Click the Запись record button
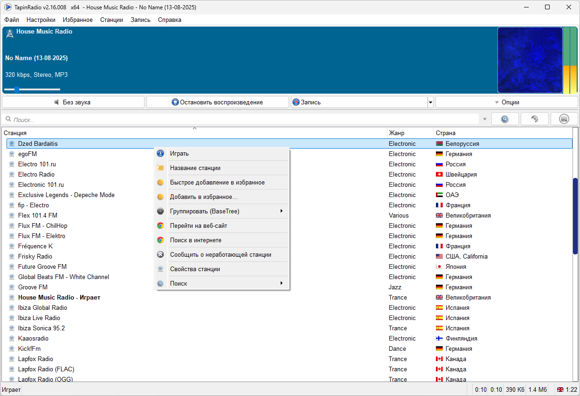580x396 pixels. click(359, 102)
